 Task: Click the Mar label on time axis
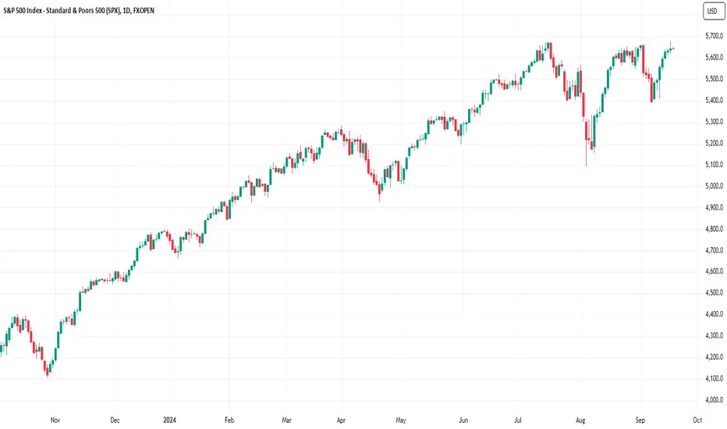[x=286, y=420]
